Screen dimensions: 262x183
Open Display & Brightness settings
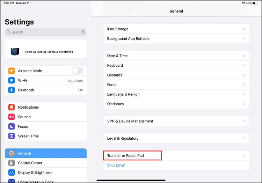coord(46,173)
